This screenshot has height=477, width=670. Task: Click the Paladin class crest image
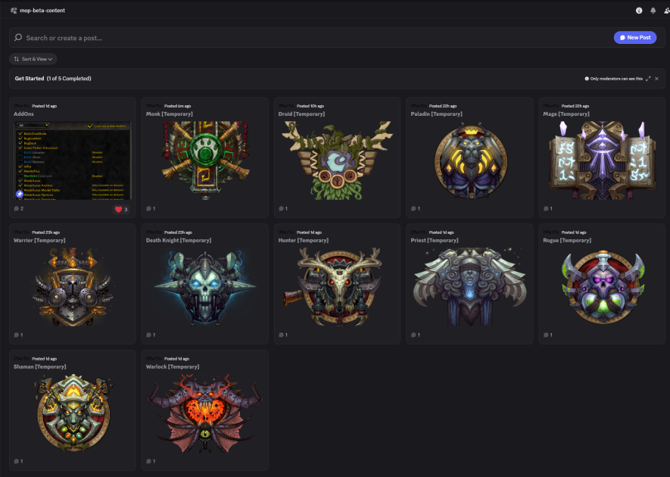point(470,161)
